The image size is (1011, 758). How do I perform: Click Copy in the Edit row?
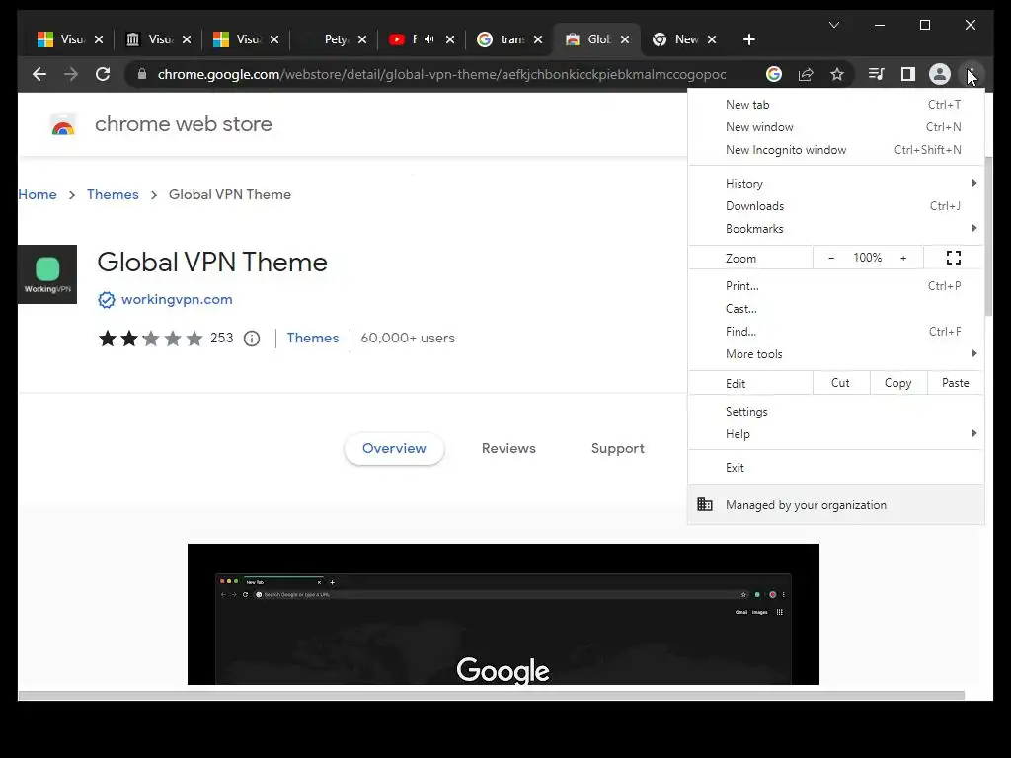(898, 383)
